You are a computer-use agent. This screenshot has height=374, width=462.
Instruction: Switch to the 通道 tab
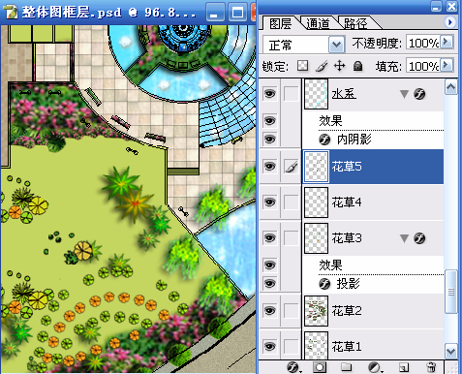click(x=318, y=23)
